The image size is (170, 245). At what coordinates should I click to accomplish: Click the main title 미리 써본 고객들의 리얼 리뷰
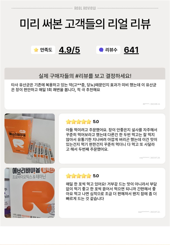point(85,24)
